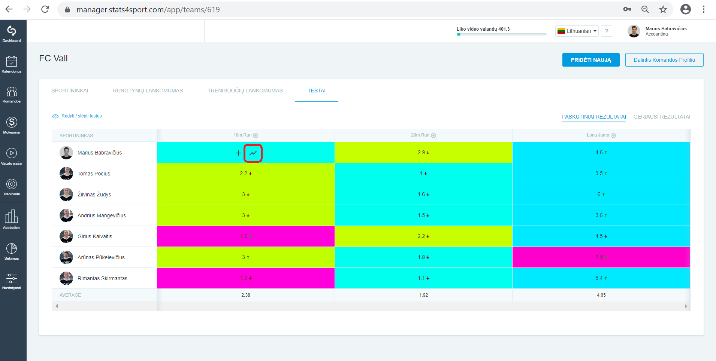Open the Dashboard sidebar icon
The image size is (716, 361).
pos(12,33)
